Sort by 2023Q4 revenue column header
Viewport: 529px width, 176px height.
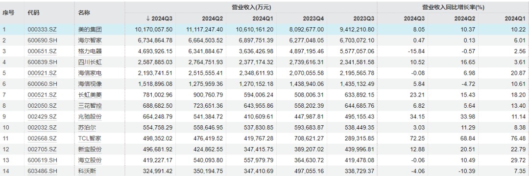coord(313,18)
